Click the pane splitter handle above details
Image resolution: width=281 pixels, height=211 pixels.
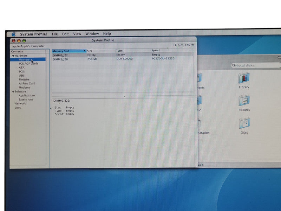(125, 97)
